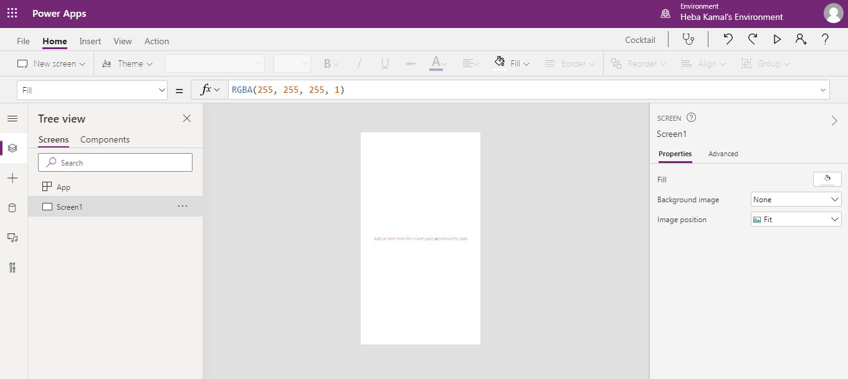Viewport: 848px width, 379px height.
Task: Click the Undo arrow icon
Action: point(728,39)
